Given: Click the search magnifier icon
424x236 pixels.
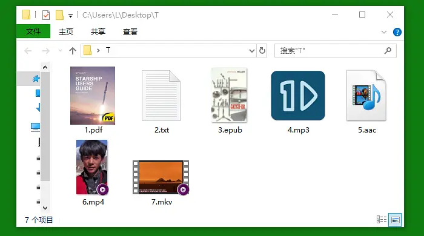Looking at the screenshot, I should click(388, 50).
